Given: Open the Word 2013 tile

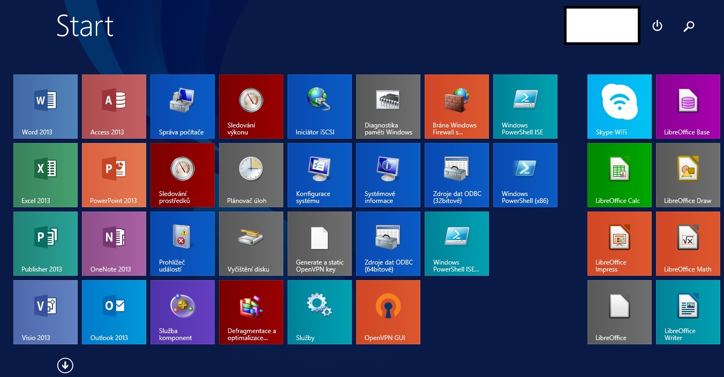Looking at the screenshot, I should click(46, 107).
